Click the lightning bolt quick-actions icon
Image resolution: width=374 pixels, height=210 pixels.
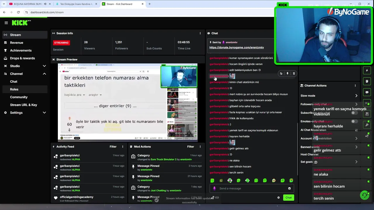click(367, 70)
